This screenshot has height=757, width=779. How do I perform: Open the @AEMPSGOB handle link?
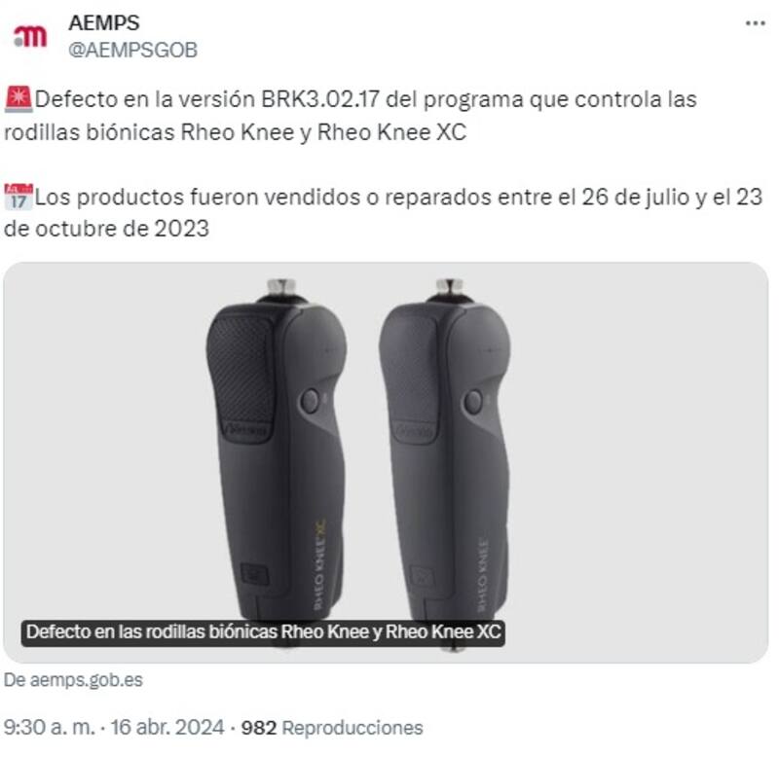coord(132,51)
